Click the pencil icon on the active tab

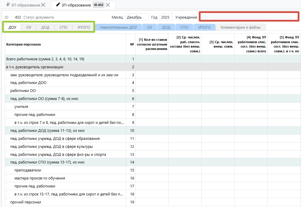click(58, 5)
